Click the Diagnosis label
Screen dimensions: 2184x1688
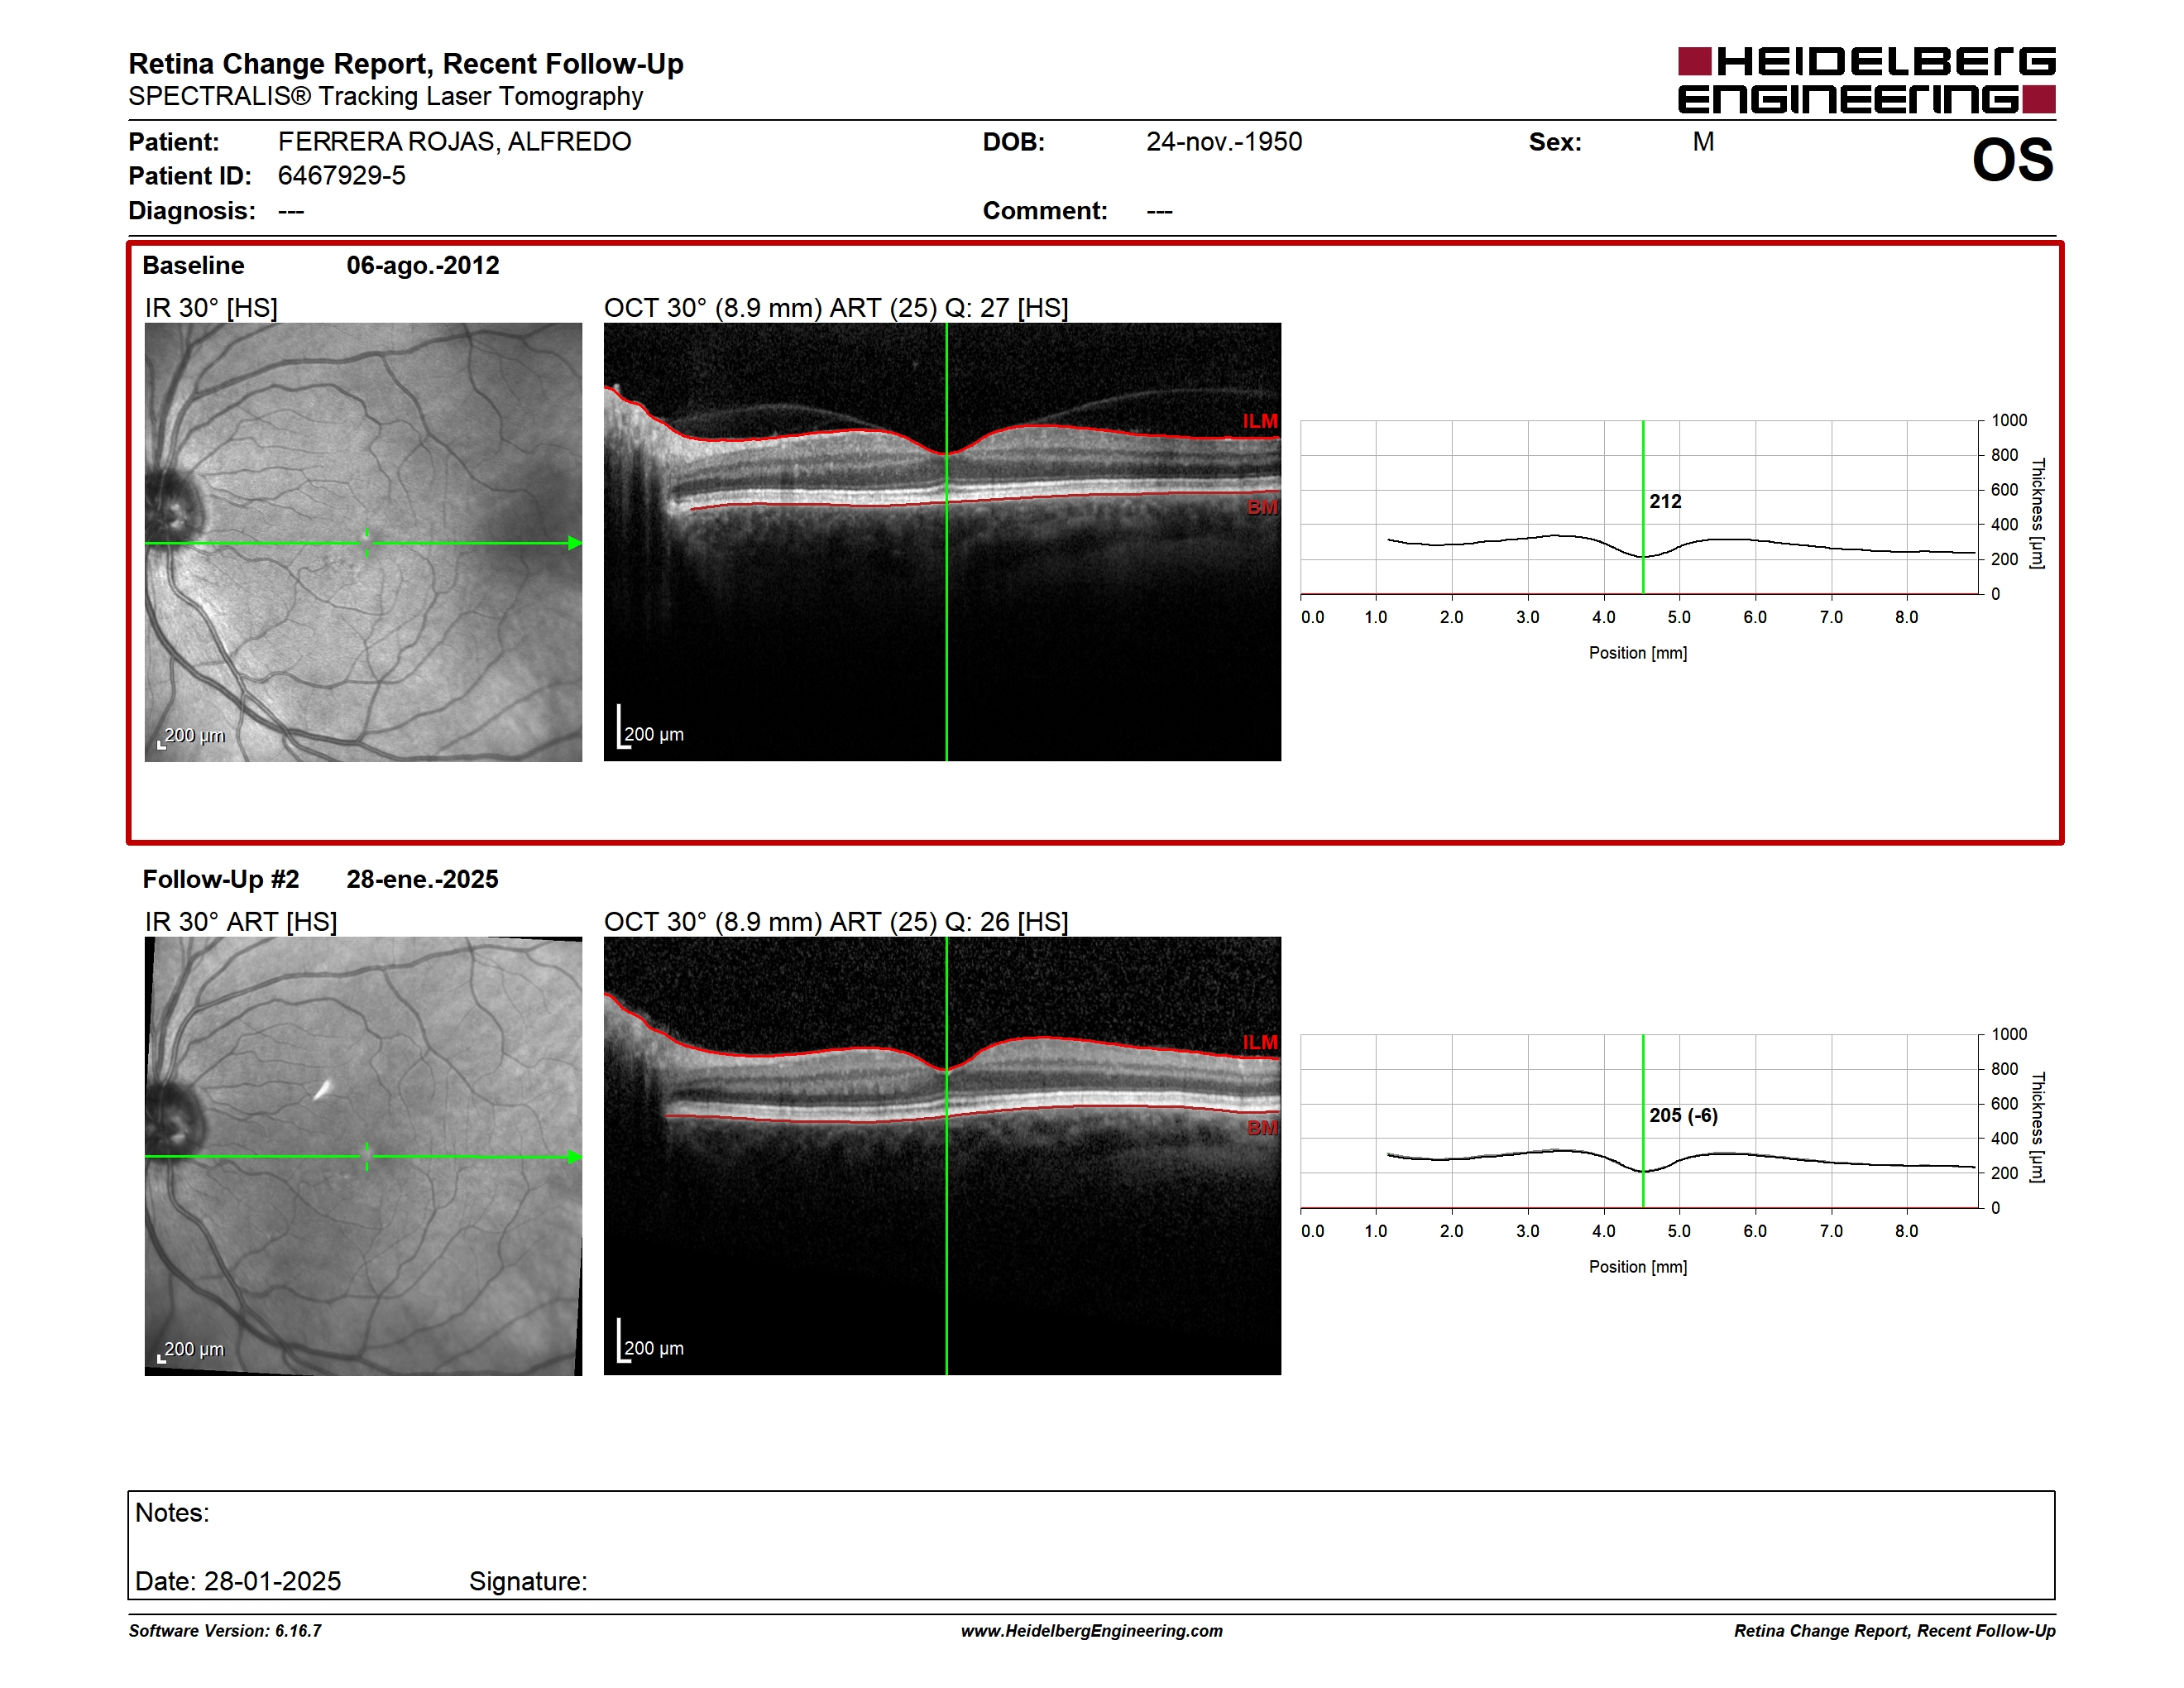(x=191, y=211)
